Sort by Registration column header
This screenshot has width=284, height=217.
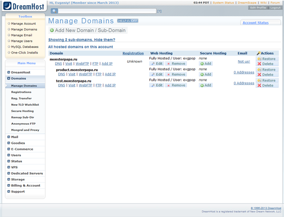tap(133, 53)
